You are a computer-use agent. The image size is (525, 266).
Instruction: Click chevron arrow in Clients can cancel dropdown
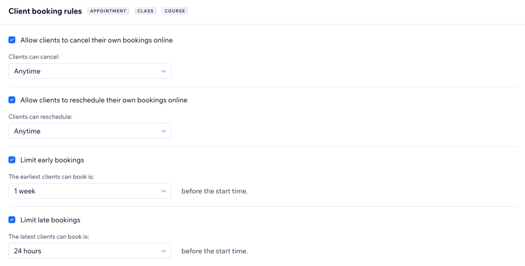pyautogui.click(x=163, y=71)
